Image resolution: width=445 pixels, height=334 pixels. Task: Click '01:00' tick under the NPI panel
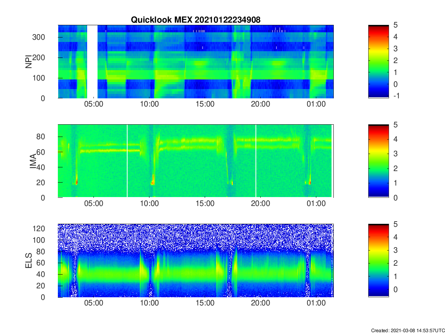[x=316, y=105]
